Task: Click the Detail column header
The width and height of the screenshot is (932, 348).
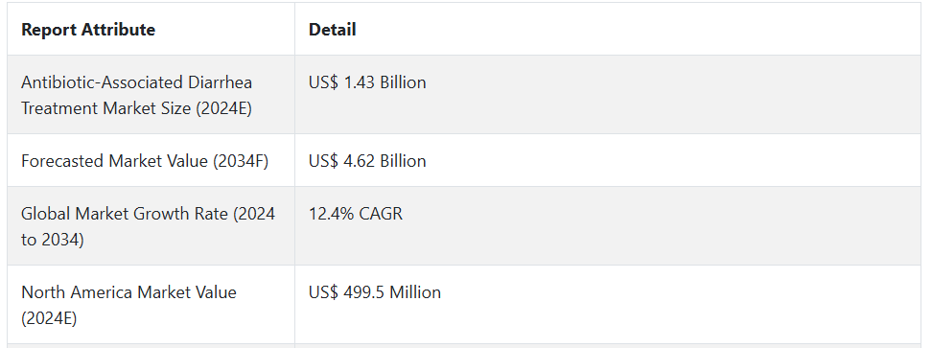Action: 333,30
